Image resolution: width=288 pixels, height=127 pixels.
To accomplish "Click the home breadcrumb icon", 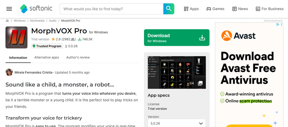I will coord(7,21).
